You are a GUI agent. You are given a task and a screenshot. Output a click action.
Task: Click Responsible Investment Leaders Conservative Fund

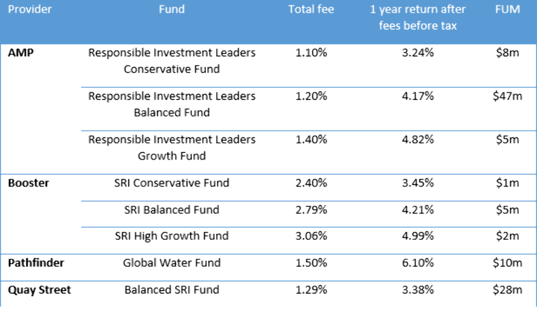click(x=172, y=60)
